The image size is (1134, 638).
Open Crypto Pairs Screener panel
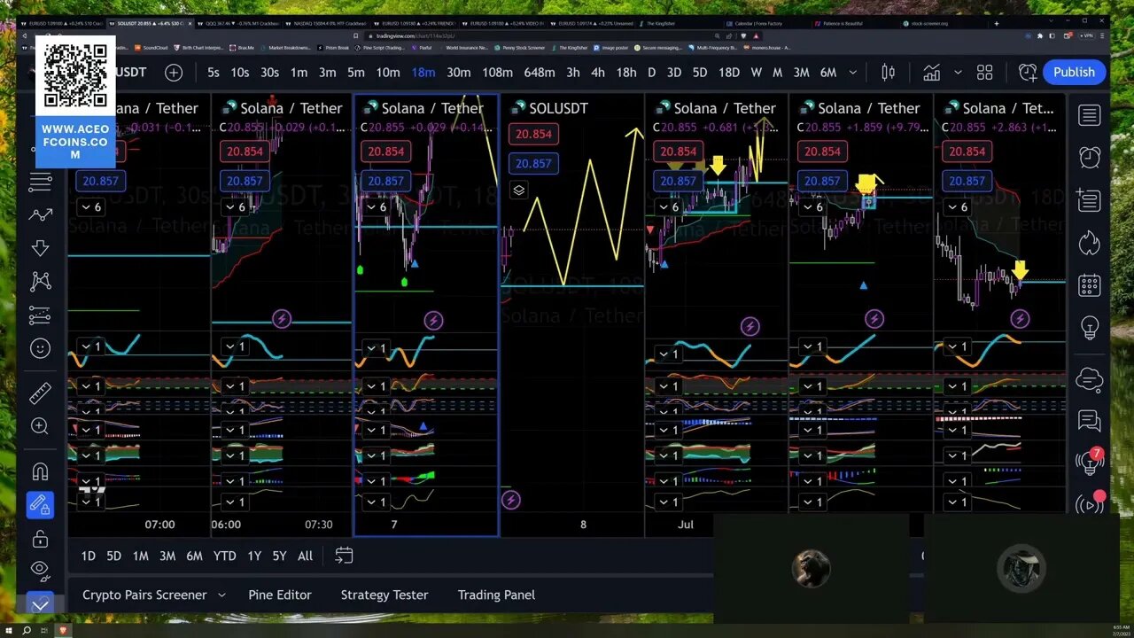pyautogui.click(x=144, y=595)
